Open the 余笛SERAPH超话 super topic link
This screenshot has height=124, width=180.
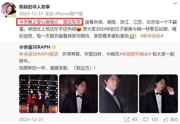(x=41, y=54)
